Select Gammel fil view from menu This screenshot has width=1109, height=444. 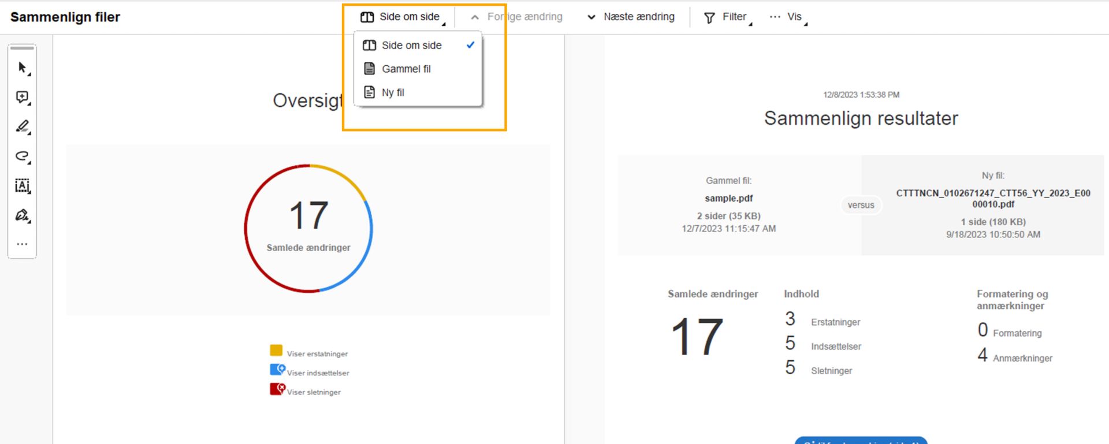pyautogui.click(x=418, y=69)
